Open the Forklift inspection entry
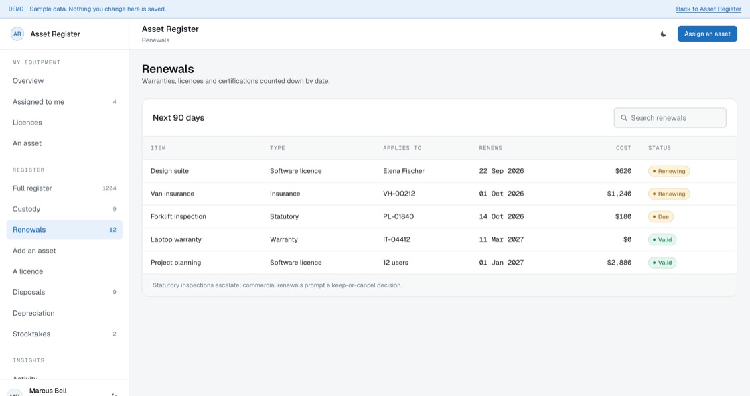Image resolution: width=750 pixels, height=396 pixels. pyautogui.click(x=178, y=216)
